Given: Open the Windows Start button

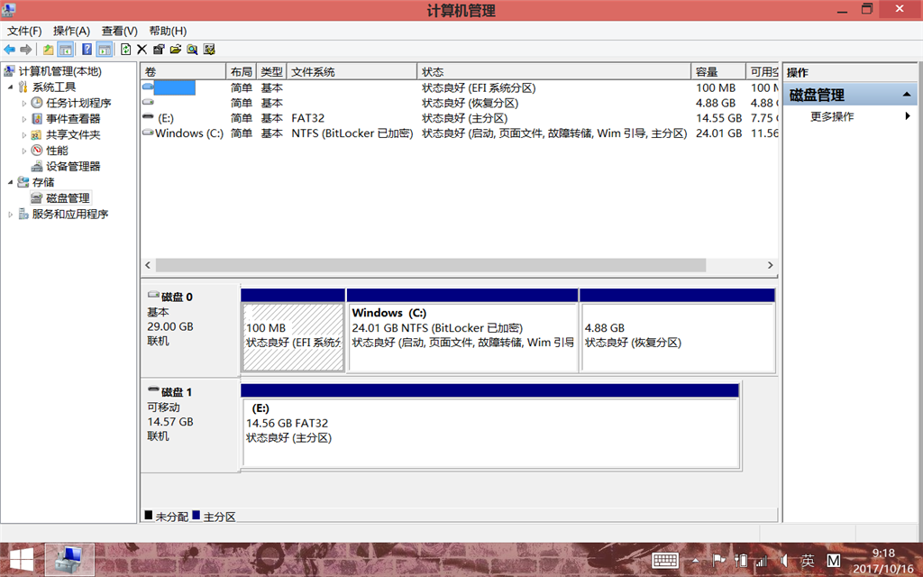Looking at the screenshot, I should tap(22, 559).
